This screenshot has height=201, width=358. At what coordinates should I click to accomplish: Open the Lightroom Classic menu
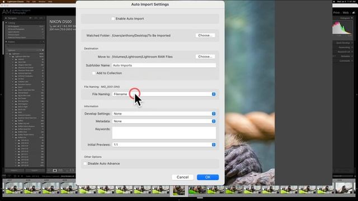[15, 2]
